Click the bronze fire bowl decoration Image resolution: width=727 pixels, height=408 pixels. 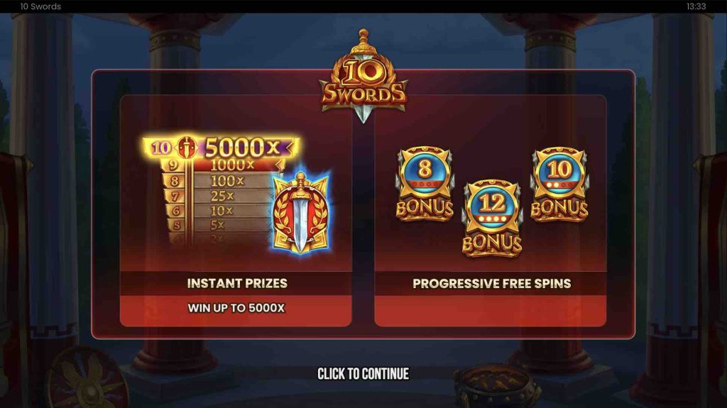pyautogui.click(x=497, y=386)
